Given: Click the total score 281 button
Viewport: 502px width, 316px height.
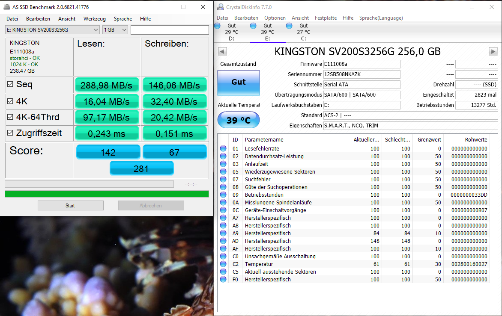Looking at the screenshot, I should click(141, 168).
